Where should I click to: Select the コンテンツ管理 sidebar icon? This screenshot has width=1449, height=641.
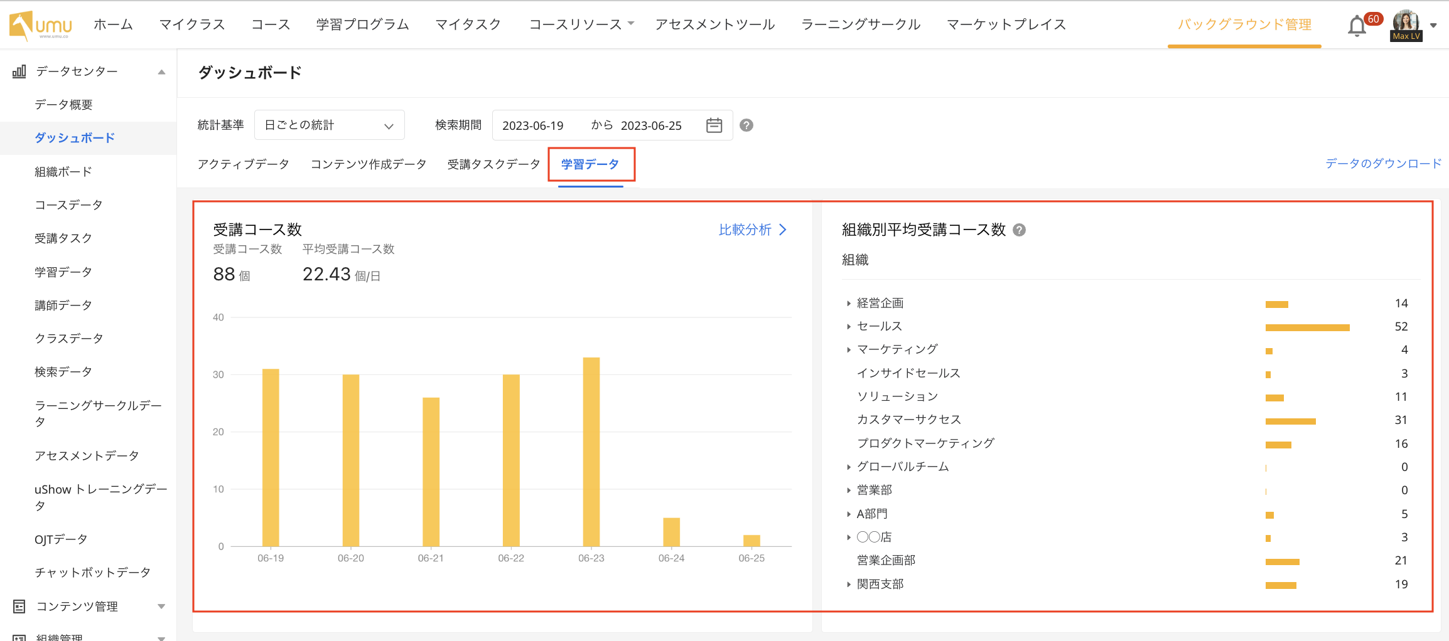click(18, 606)
